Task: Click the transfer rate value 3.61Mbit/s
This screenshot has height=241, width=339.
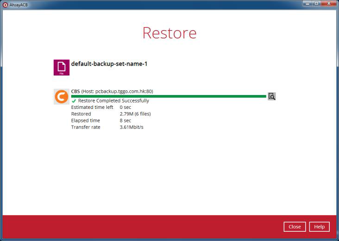Action: point(132,127)
